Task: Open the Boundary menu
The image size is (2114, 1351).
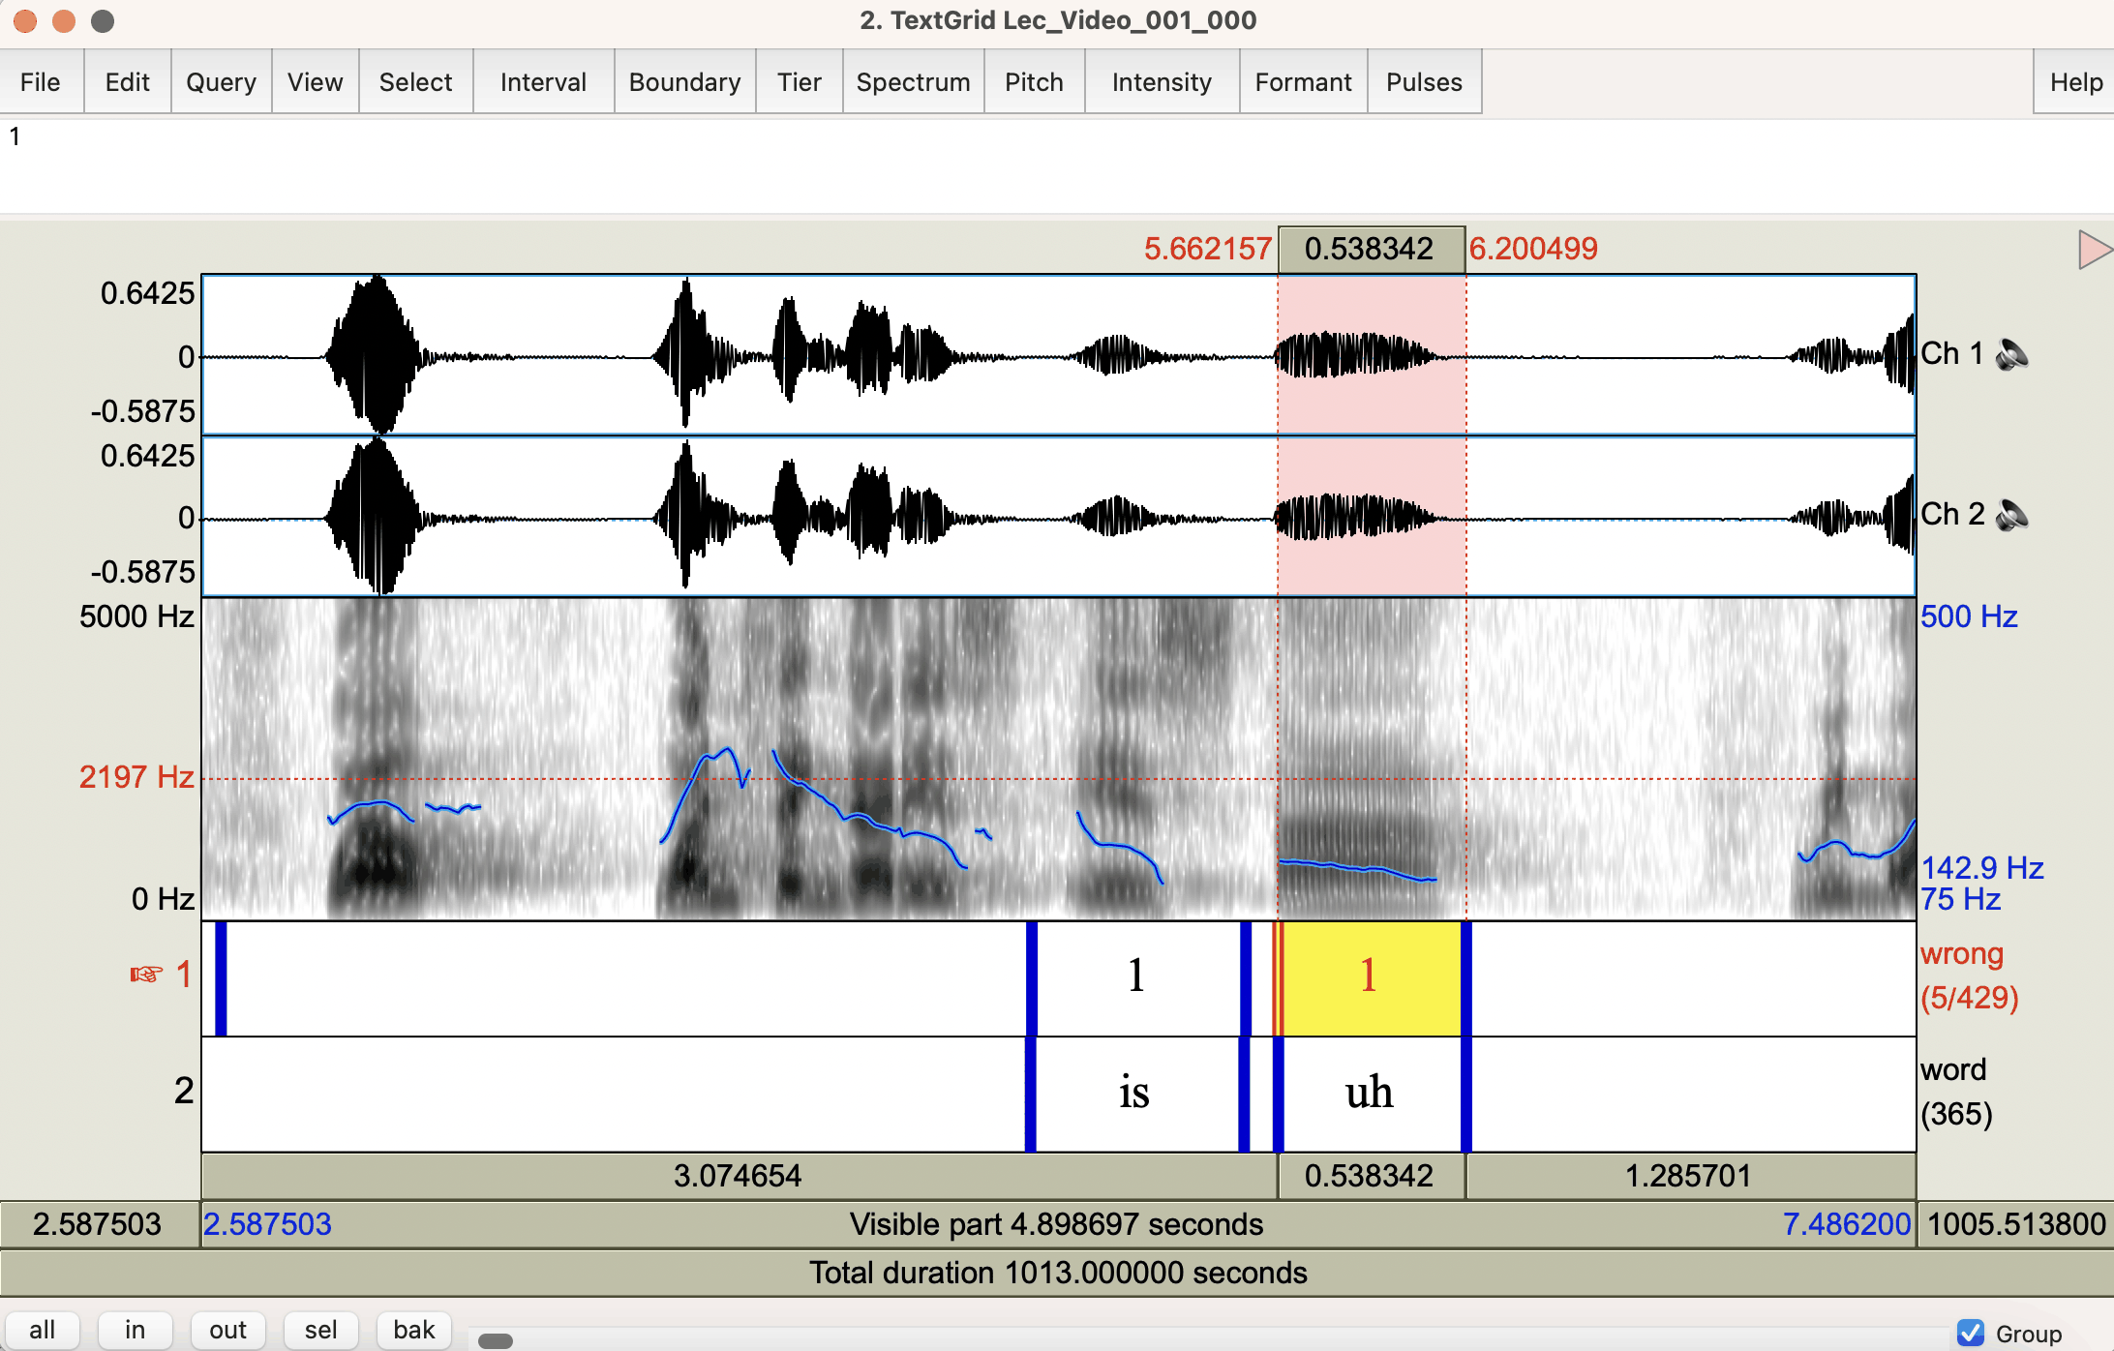Action: (684, 82)
